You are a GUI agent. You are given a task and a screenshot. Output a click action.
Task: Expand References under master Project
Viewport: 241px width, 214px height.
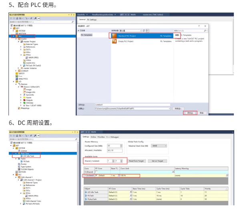tap(21, 47)
